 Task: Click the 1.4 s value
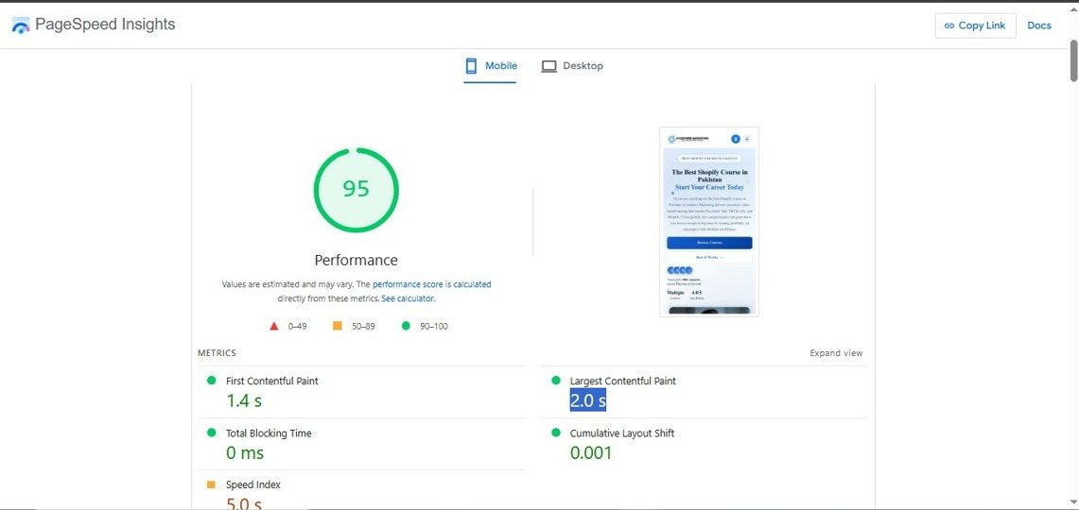pos(244,400)
